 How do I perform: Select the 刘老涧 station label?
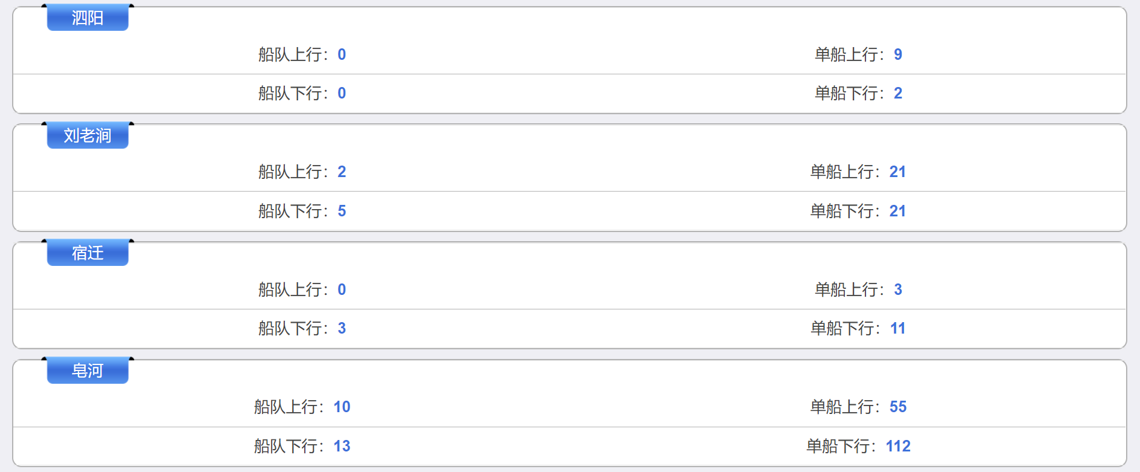(88, 135)
